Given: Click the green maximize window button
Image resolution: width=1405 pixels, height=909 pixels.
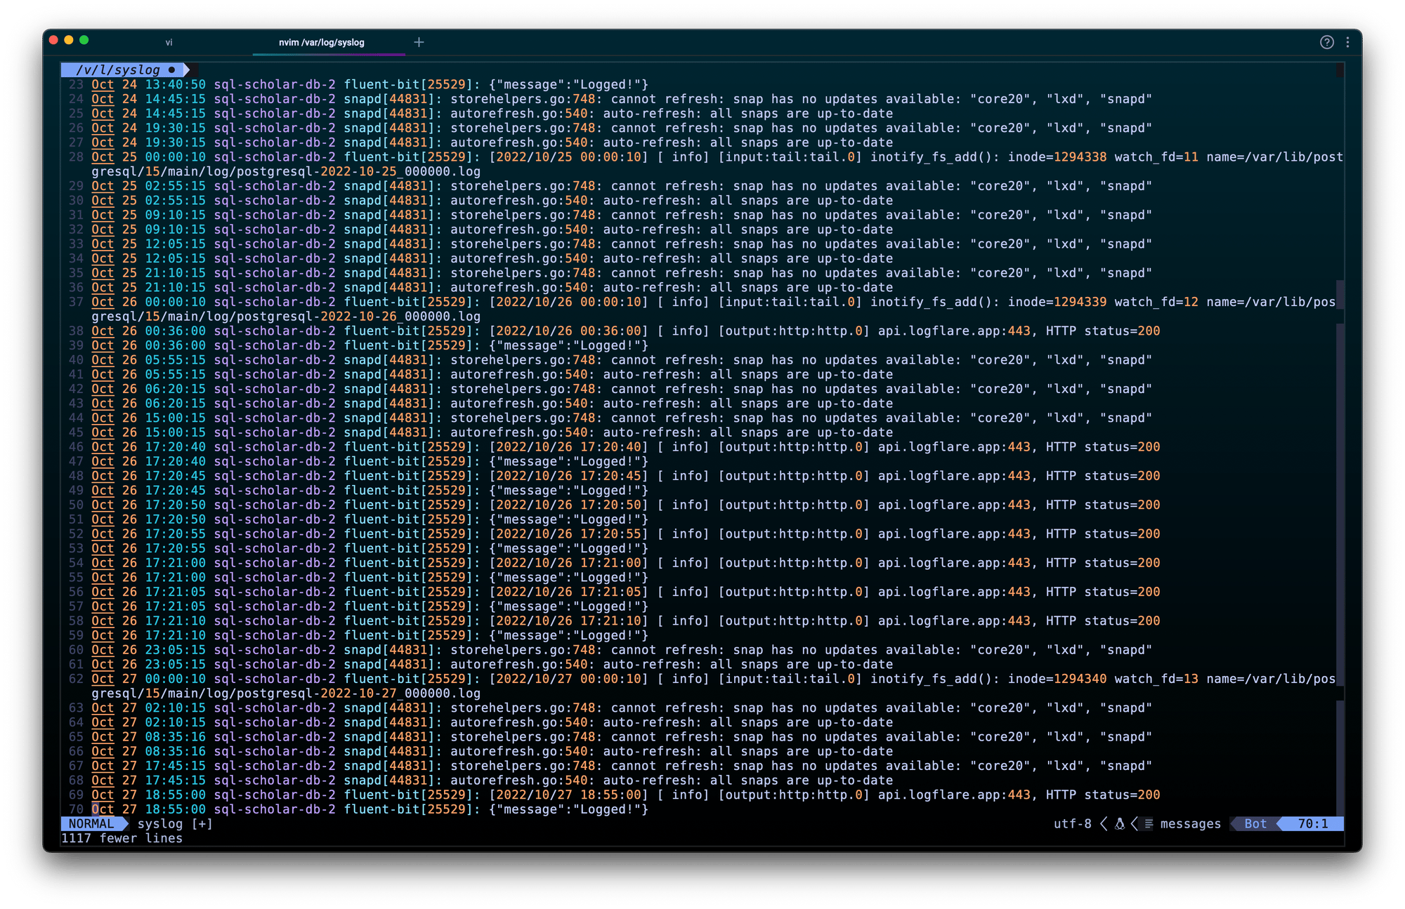Looking at the screenshot, I should [84, 40].
